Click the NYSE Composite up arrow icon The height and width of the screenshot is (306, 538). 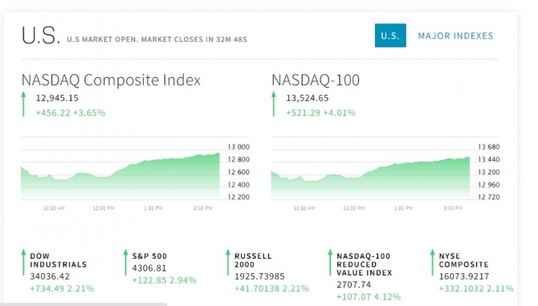(432, 262)
